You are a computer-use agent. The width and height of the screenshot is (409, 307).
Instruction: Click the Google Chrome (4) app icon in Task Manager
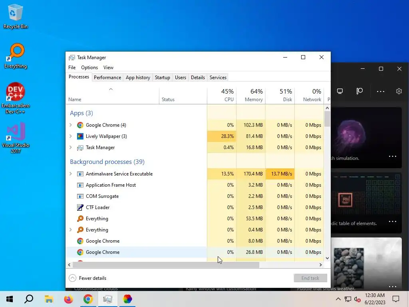[80, 125]
